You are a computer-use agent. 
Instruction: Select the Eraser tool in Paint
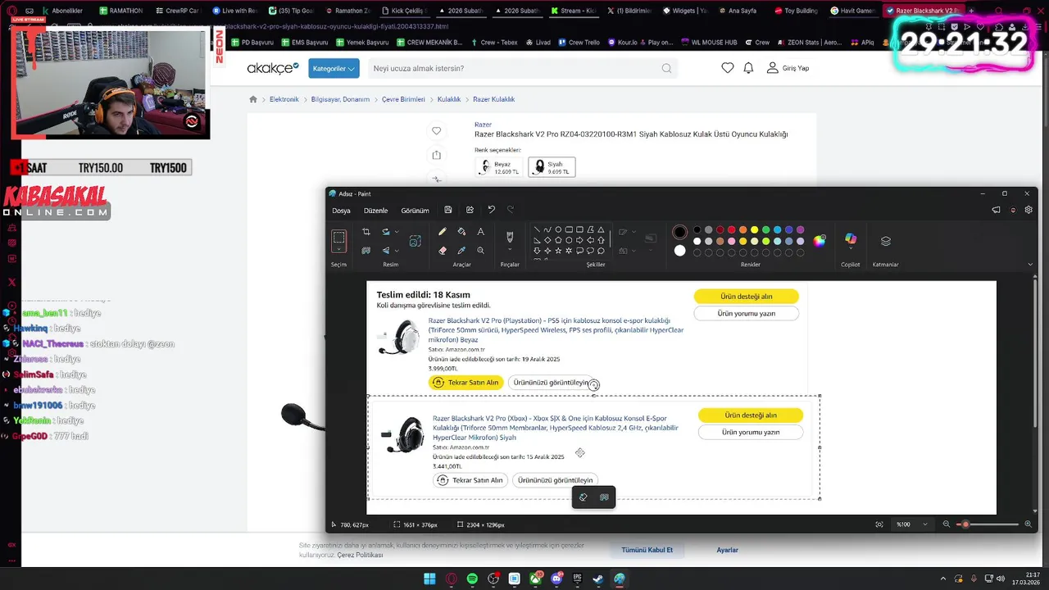click(443, 251)
